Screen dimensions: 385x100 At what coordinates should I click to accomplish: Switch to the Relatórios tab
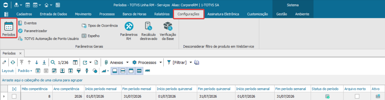point(162,14)
